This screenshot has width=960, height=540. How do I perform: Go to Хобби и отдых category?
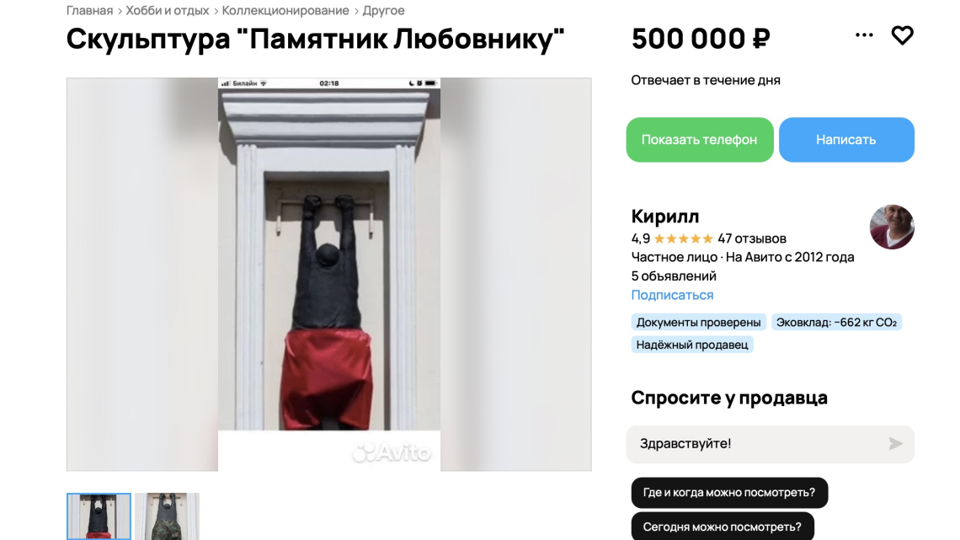[x=167, y=10]
